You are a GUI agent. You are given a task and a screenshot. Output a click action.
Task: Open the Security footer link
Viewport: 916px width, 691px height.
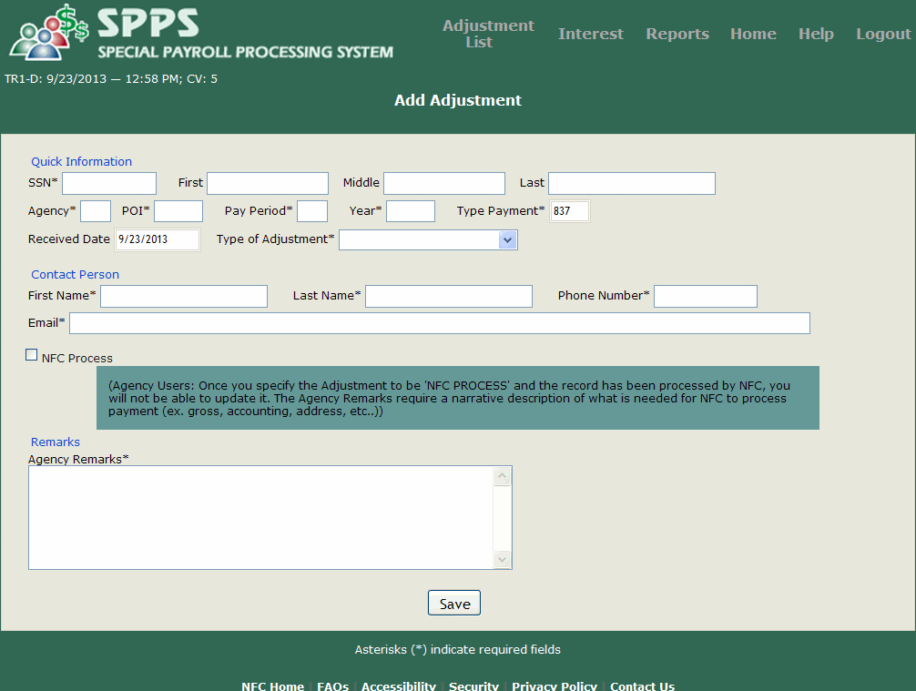click(473, 686)
